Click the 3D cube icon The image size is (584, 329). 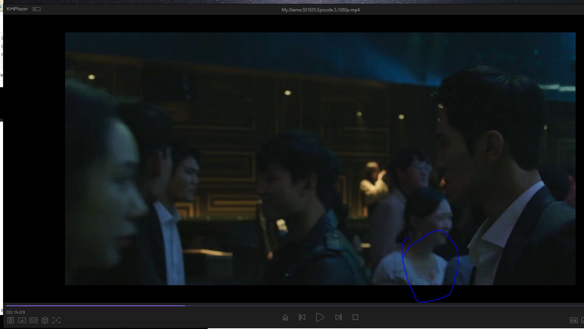coord(45,320)
